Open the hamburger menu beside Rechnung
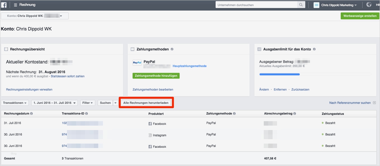This screenshot has width=380, height=166. click(x=15, y=5)
